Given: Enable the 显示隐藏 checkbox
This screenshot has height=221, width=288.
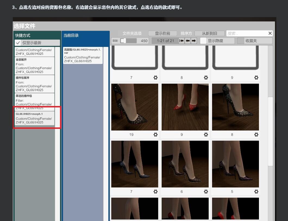Looking at the screenshot, I should coord(203,41).
